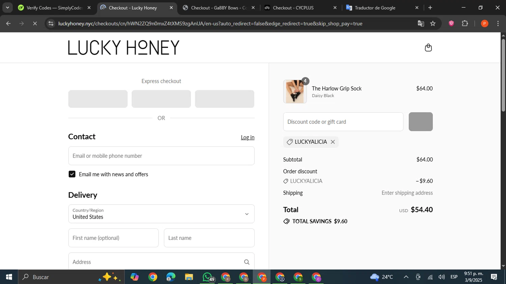Switch to Verify Codes — SimplyCodes tab
506x284 pixels.
(x=54, y=7)
